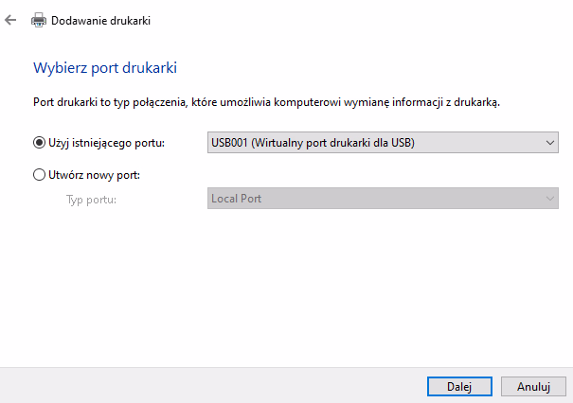
Task: Expand the chevron arrow of USB001 dropdown
Action: tap(550, 143)
